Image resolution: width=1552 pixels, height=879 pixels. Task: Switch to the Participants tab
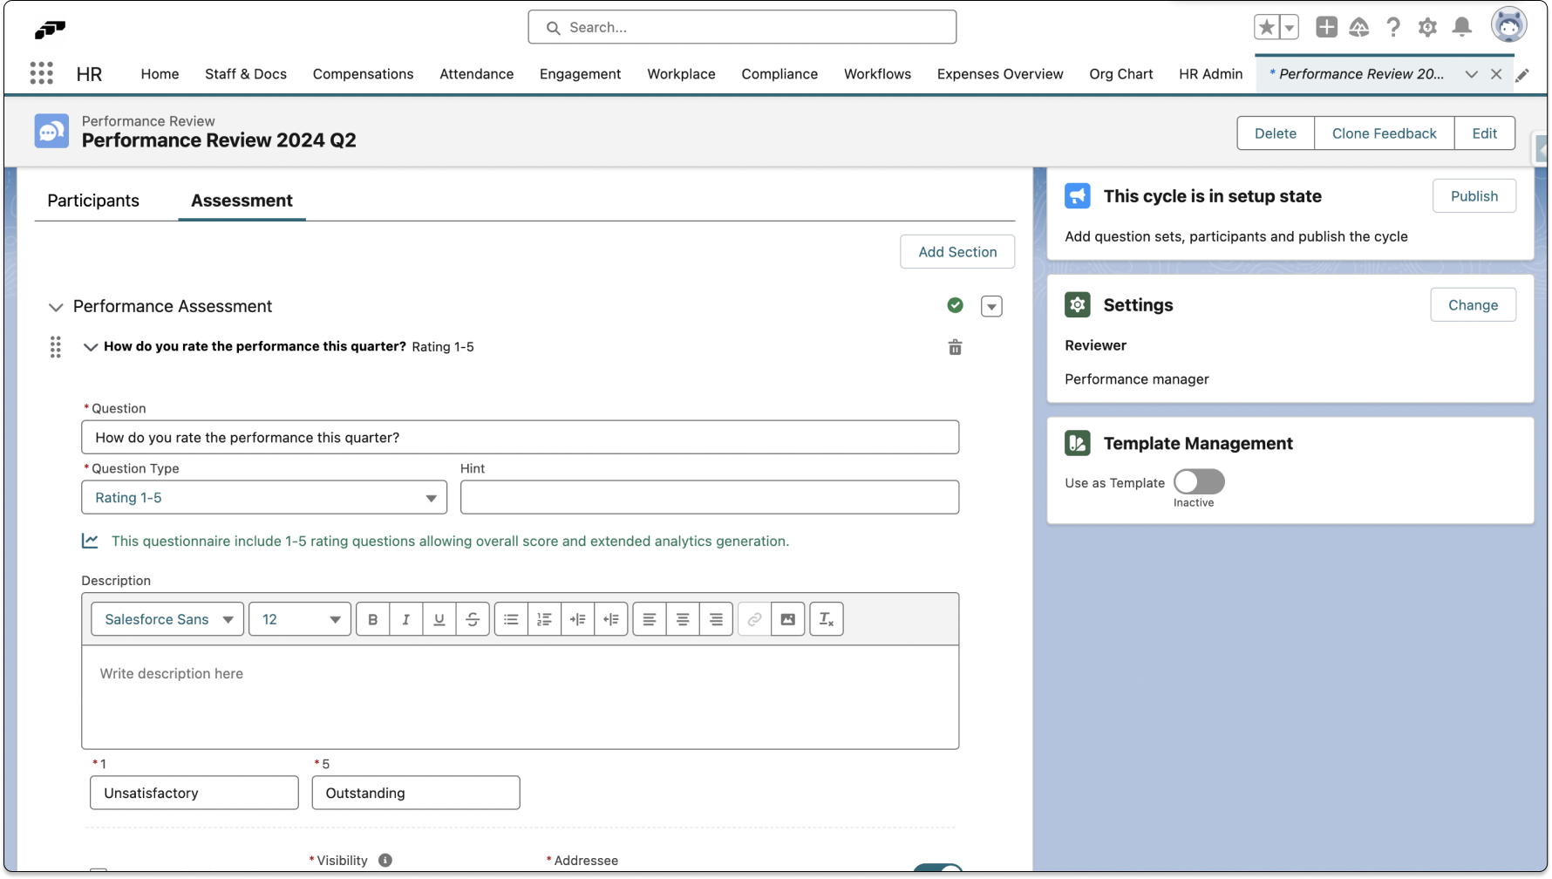pos(93,201)
